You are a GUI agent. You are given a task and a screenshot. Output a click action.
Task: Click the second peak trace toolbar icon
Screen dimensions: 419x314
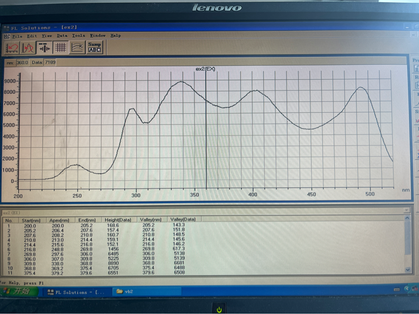tap(28, 47)
